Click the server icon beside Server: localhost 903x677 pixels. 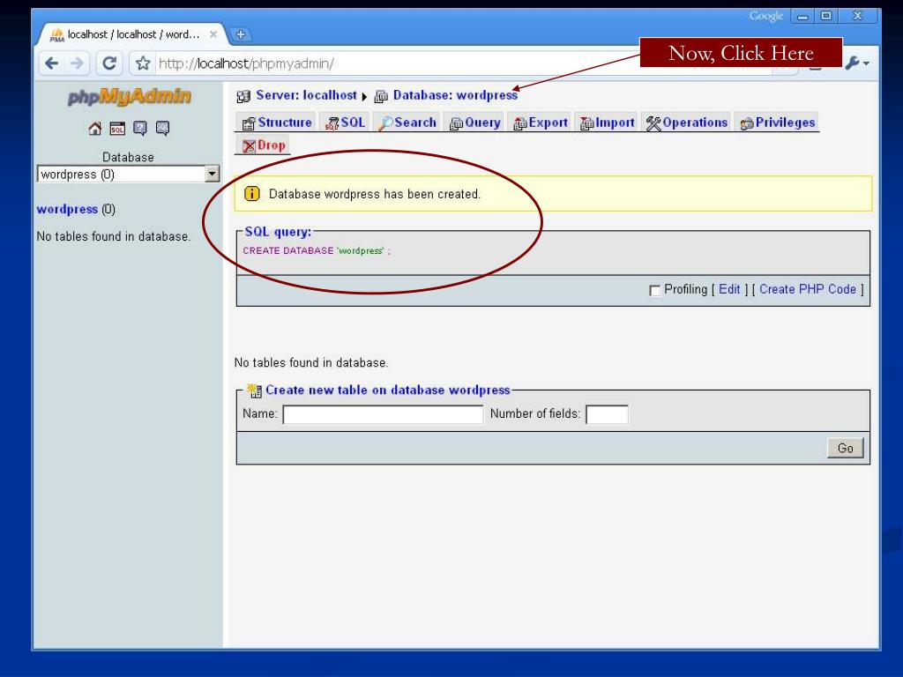[x=243, y=96]
